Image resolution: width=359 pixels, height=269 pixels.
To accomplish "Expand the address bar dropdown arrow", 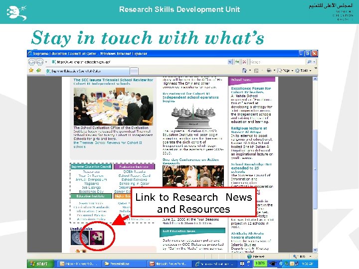I will pos(230,62).
